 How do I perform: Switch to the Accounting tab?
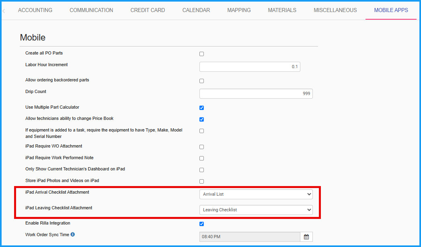tap(35, 10)
